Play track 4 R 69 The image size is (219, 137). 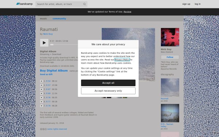click(41, 94)
